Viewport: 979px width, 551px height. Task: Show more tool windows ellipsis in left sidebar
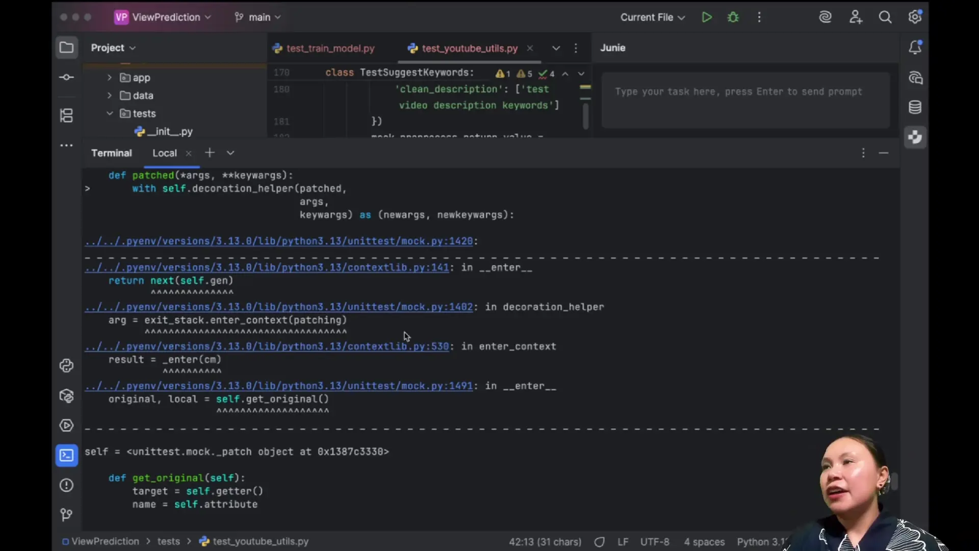click(66, 145)
